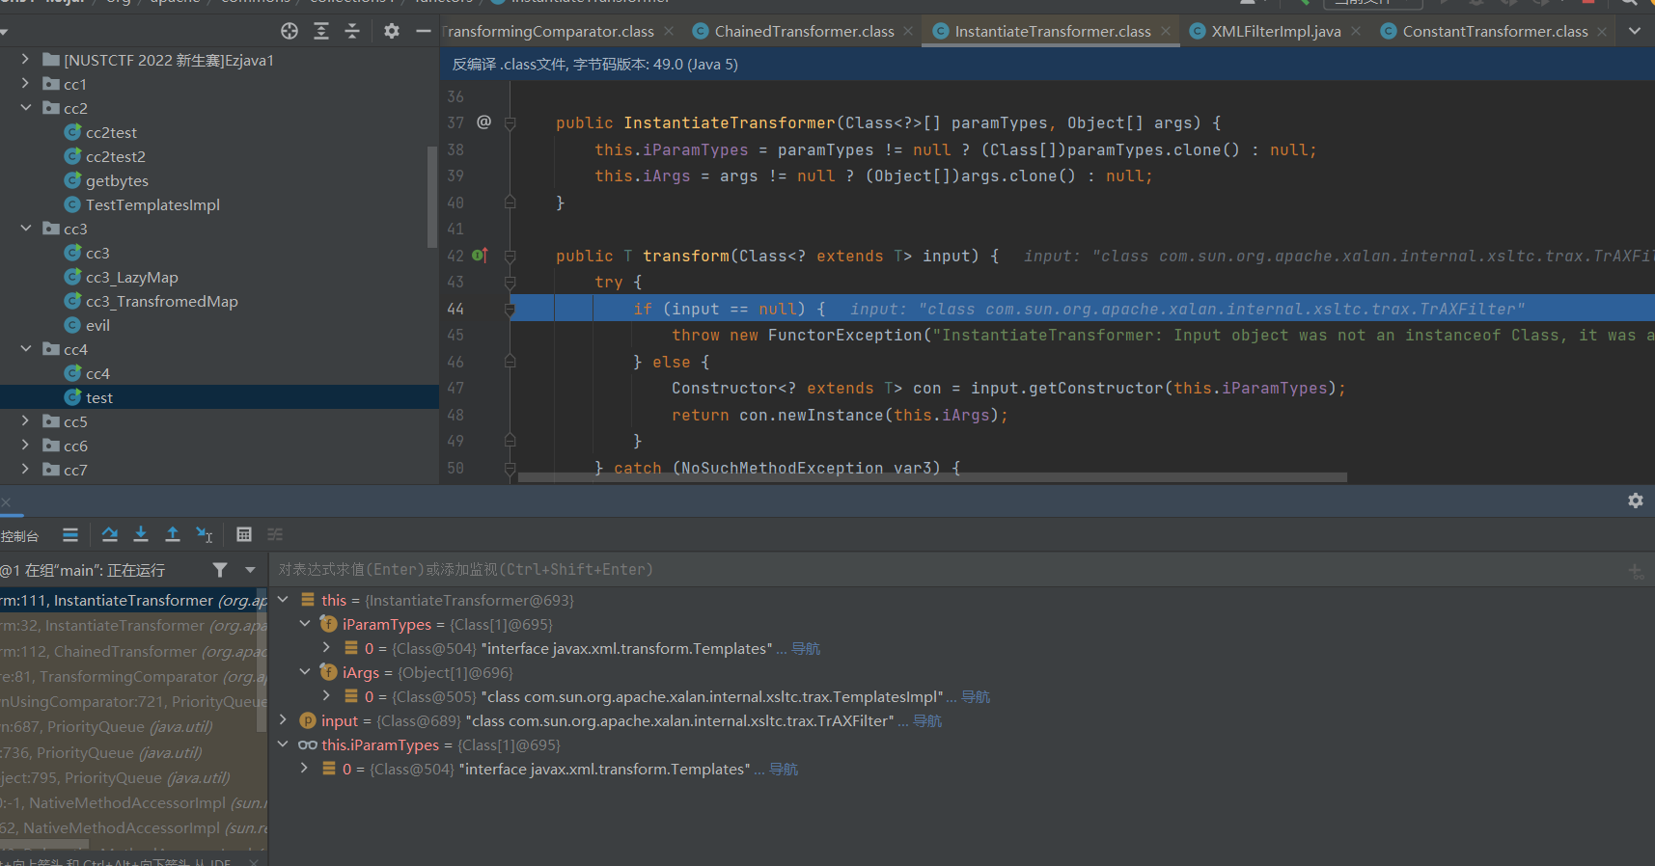Click the Step Over debugger icon
Viewport: 1655px width, 866px height.
coord(110,534)
